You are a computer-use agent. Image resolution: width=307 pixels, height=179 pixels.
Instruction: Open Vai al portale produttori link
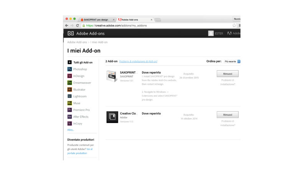point(80,151)
